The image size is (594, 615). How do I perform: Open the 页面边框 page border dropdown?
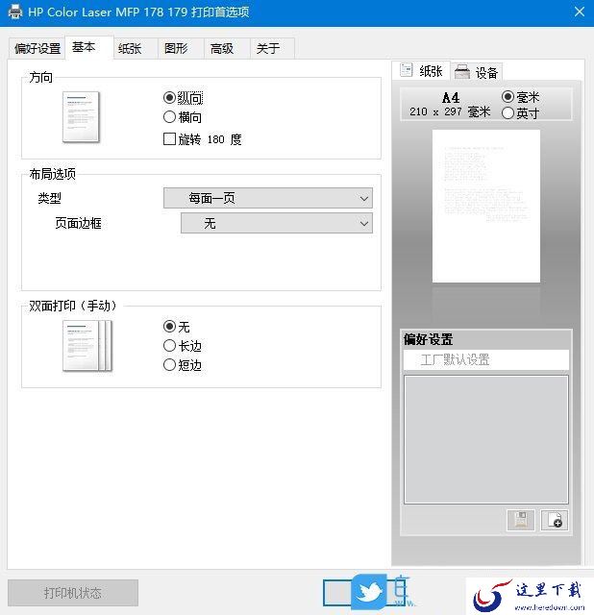(277, 223)
